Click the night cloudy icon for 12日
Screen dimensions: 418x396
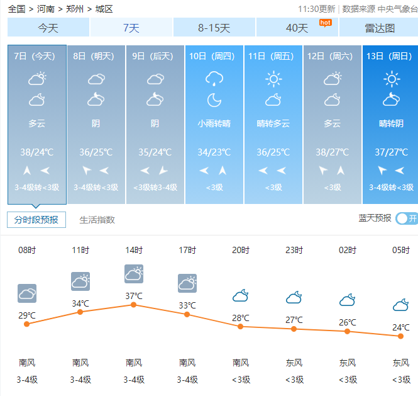pos(333,100)
